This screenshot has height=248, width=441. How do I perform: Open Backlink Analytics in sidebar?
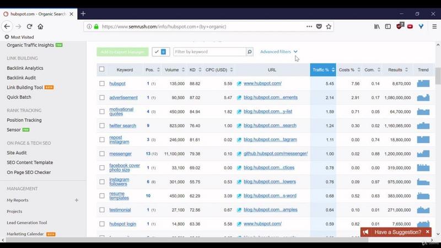click(x=25, y=68)
